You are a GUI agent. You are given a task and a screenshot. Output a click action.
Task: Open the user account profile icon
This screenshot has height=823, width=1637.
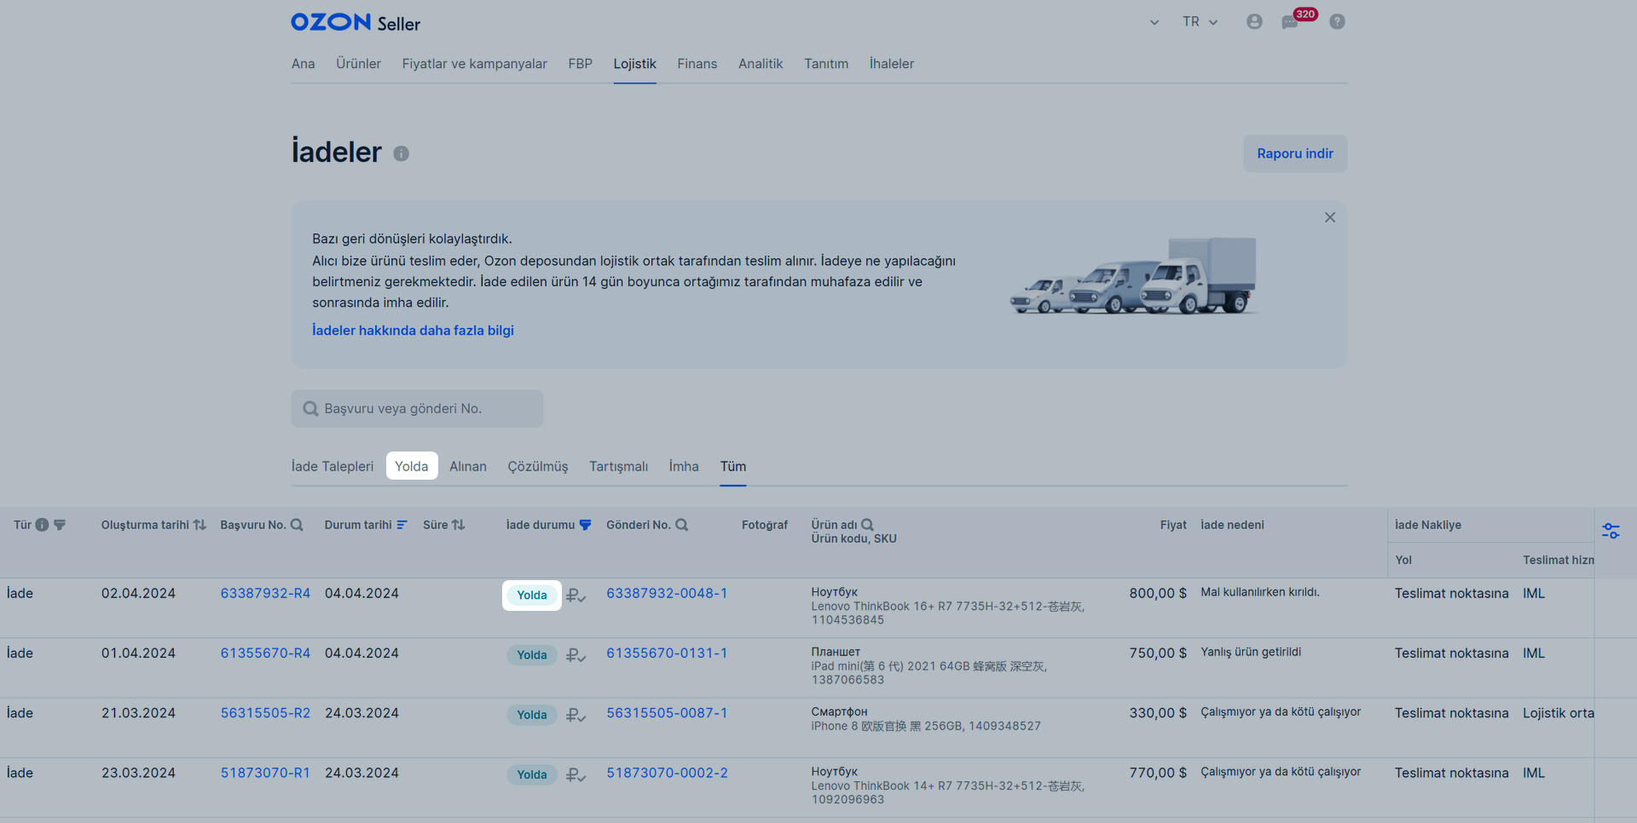tap(1254, 21)
